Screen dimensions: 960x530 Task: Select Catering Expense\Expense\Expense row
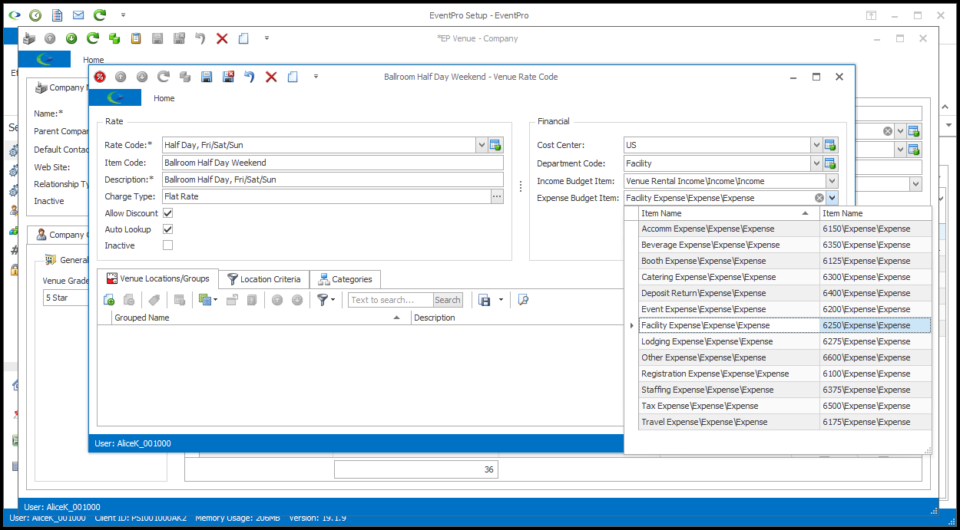(785, 277)
